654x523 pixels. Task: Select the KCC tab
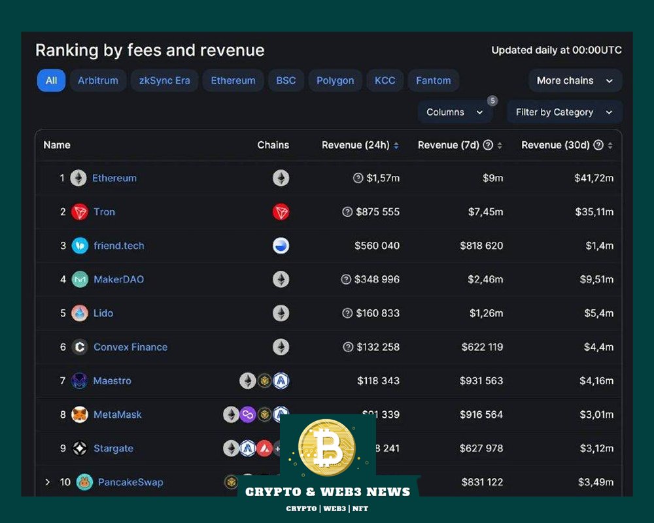(385, 80)
